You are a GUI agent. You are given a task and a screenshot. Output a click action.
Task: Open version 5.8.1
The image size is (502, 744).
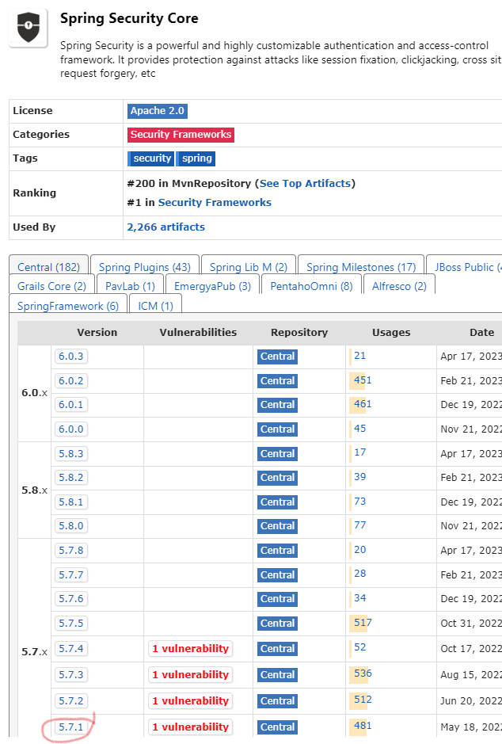click(71, 502)
